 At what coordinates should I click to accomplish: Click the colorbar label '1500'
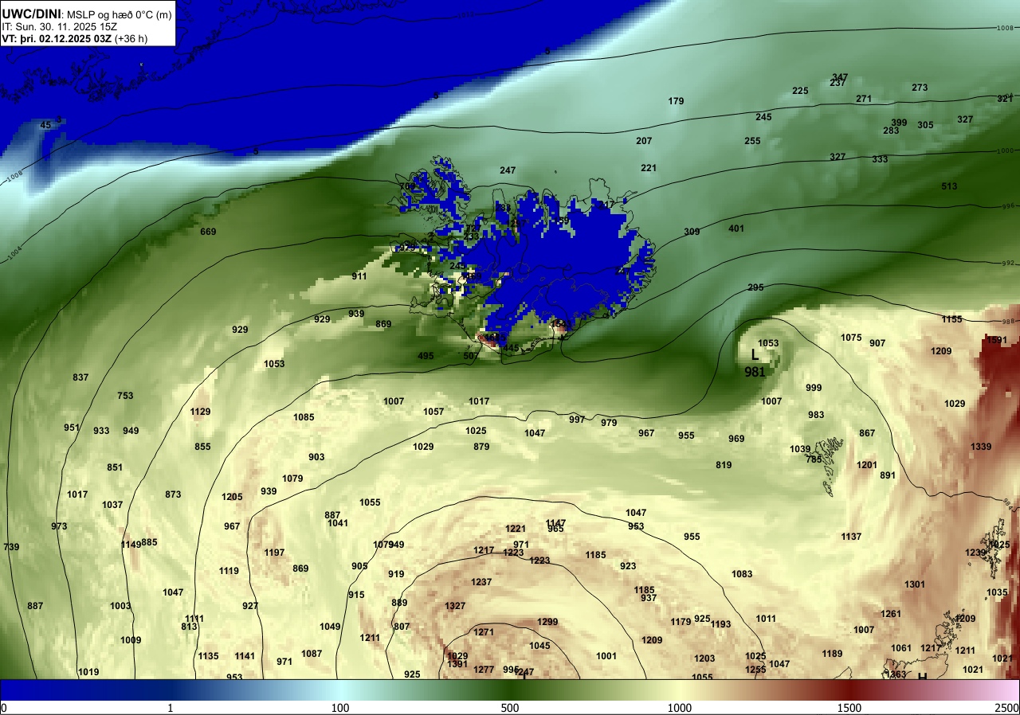pos(849,708)
